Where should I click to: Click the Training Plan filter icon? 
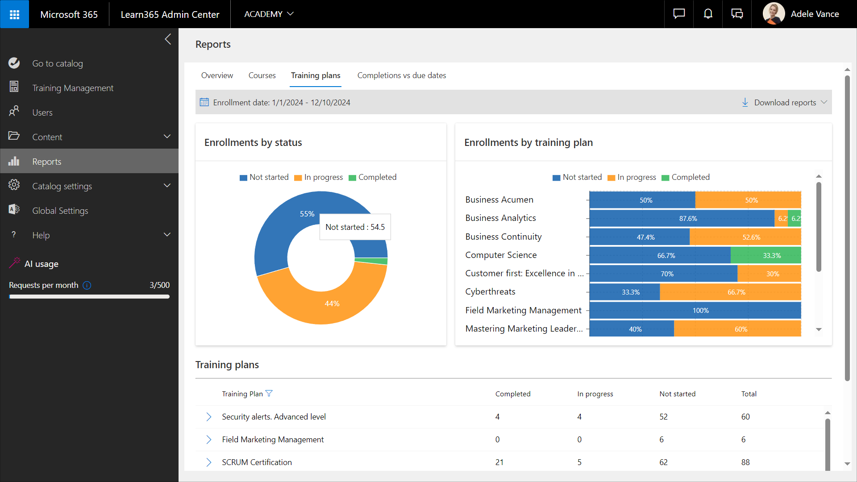pos(269,393)
